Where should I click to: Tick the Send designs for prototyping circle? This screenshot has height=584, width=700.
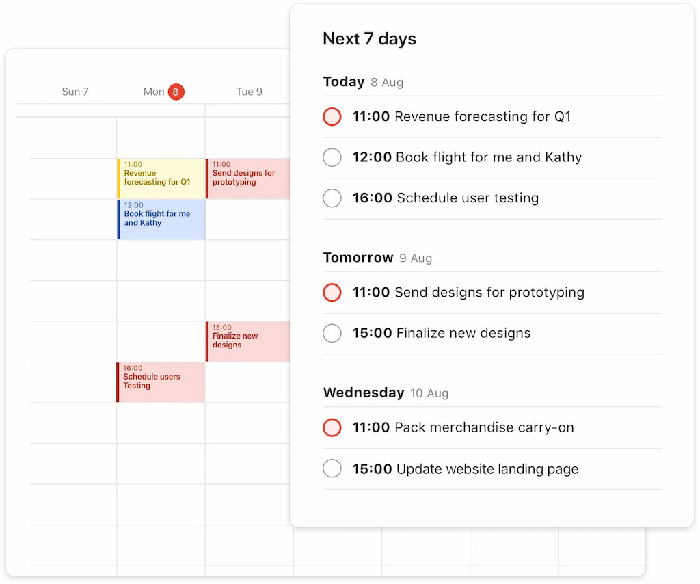coord(332,293)
